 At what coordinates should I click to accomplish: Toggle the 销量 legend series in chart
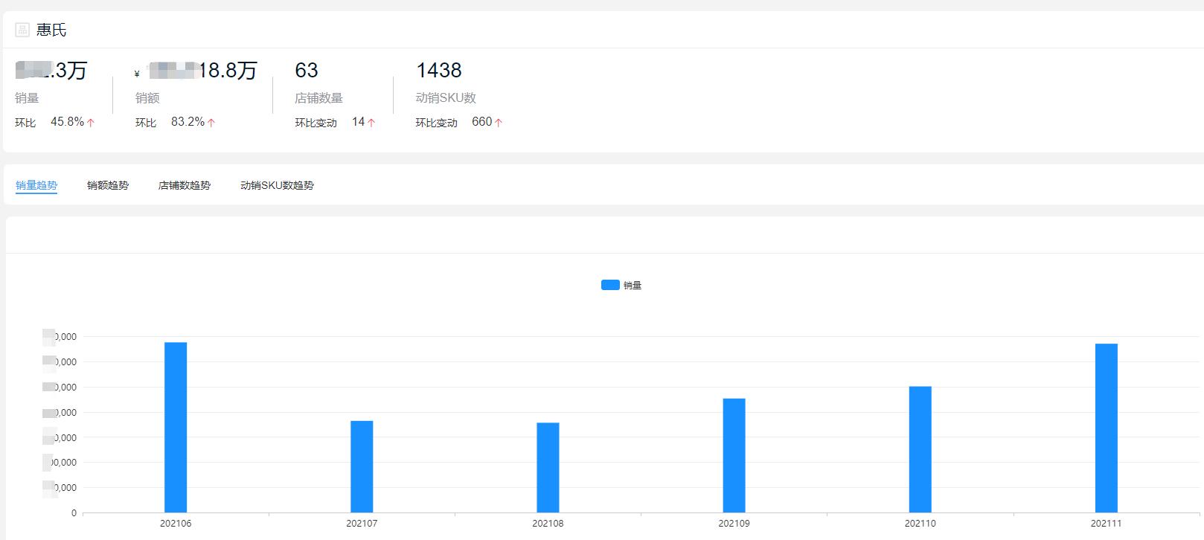(x=632, y=286)
